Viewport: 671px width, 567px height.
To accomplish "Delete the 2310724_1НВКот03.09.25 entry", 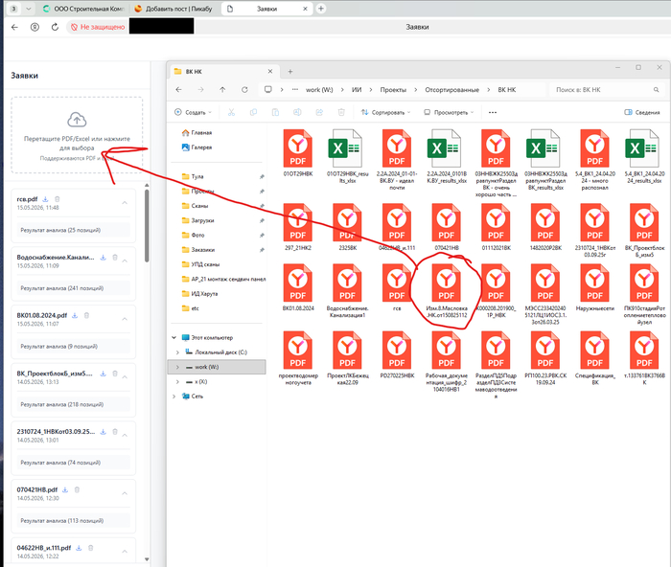I will tap(115, 432).
